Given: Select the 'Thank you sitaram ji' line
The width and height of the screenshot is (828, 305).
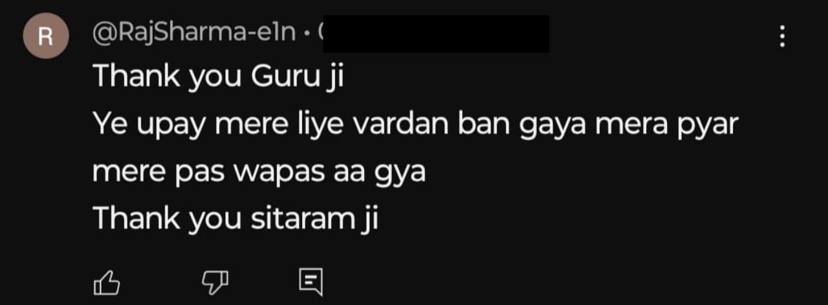Looking at the screenshot, I should [x=235, y=219].
